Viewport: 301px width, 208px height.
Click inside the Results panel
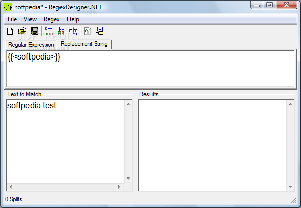pyautogui.click(x=213, y=145)
